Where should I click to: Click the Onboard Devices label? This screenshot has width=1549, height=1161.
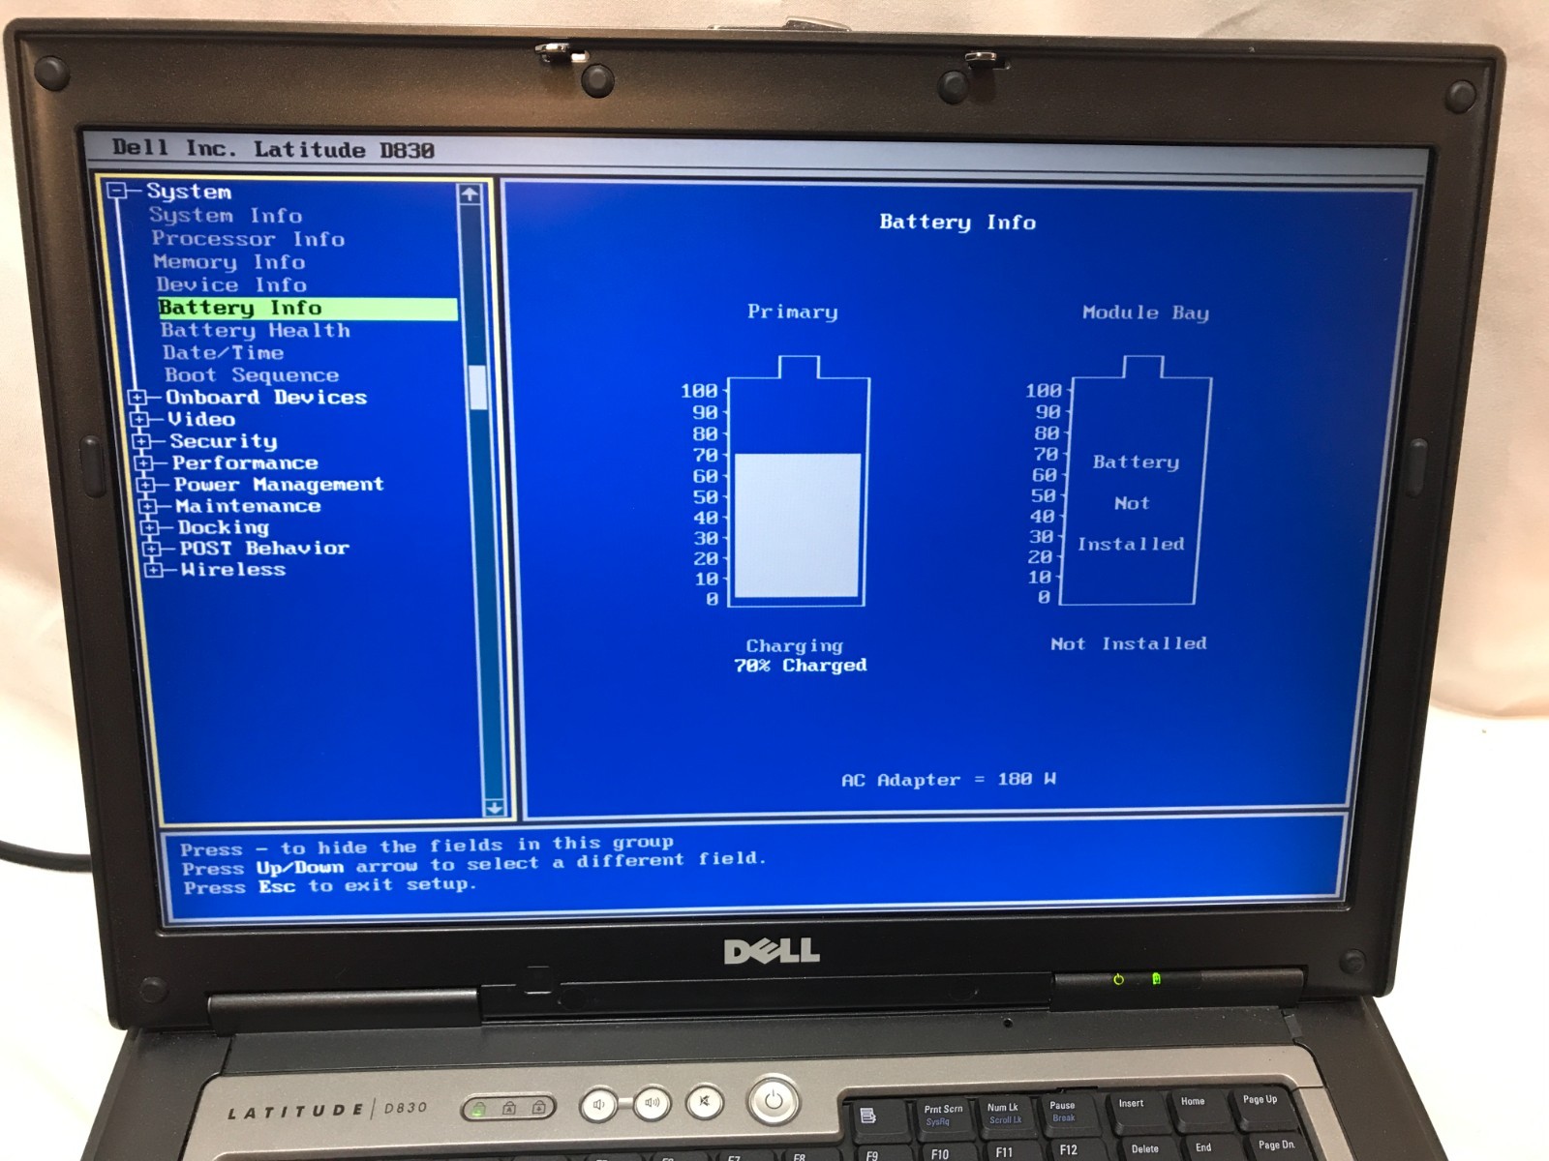click(x=266, y=398)
